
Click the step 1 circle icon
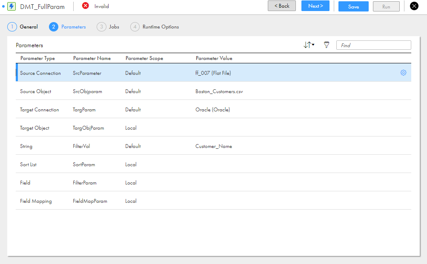pyautogui.click(x=12, y=27)
